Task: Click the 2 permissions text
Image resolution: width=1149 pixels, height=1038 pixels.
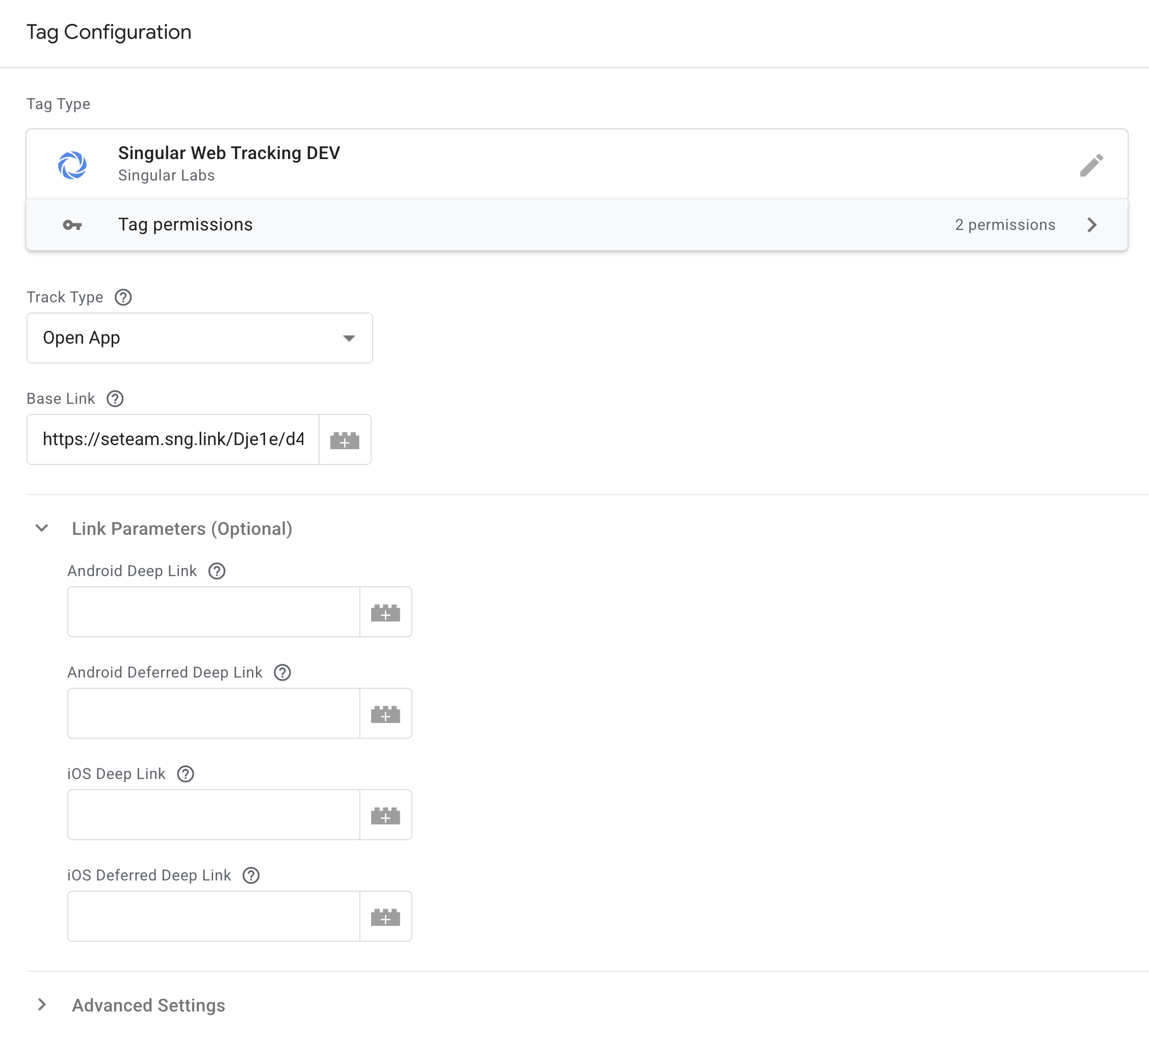Action: pyautogui.click(x=1005, y=225)
